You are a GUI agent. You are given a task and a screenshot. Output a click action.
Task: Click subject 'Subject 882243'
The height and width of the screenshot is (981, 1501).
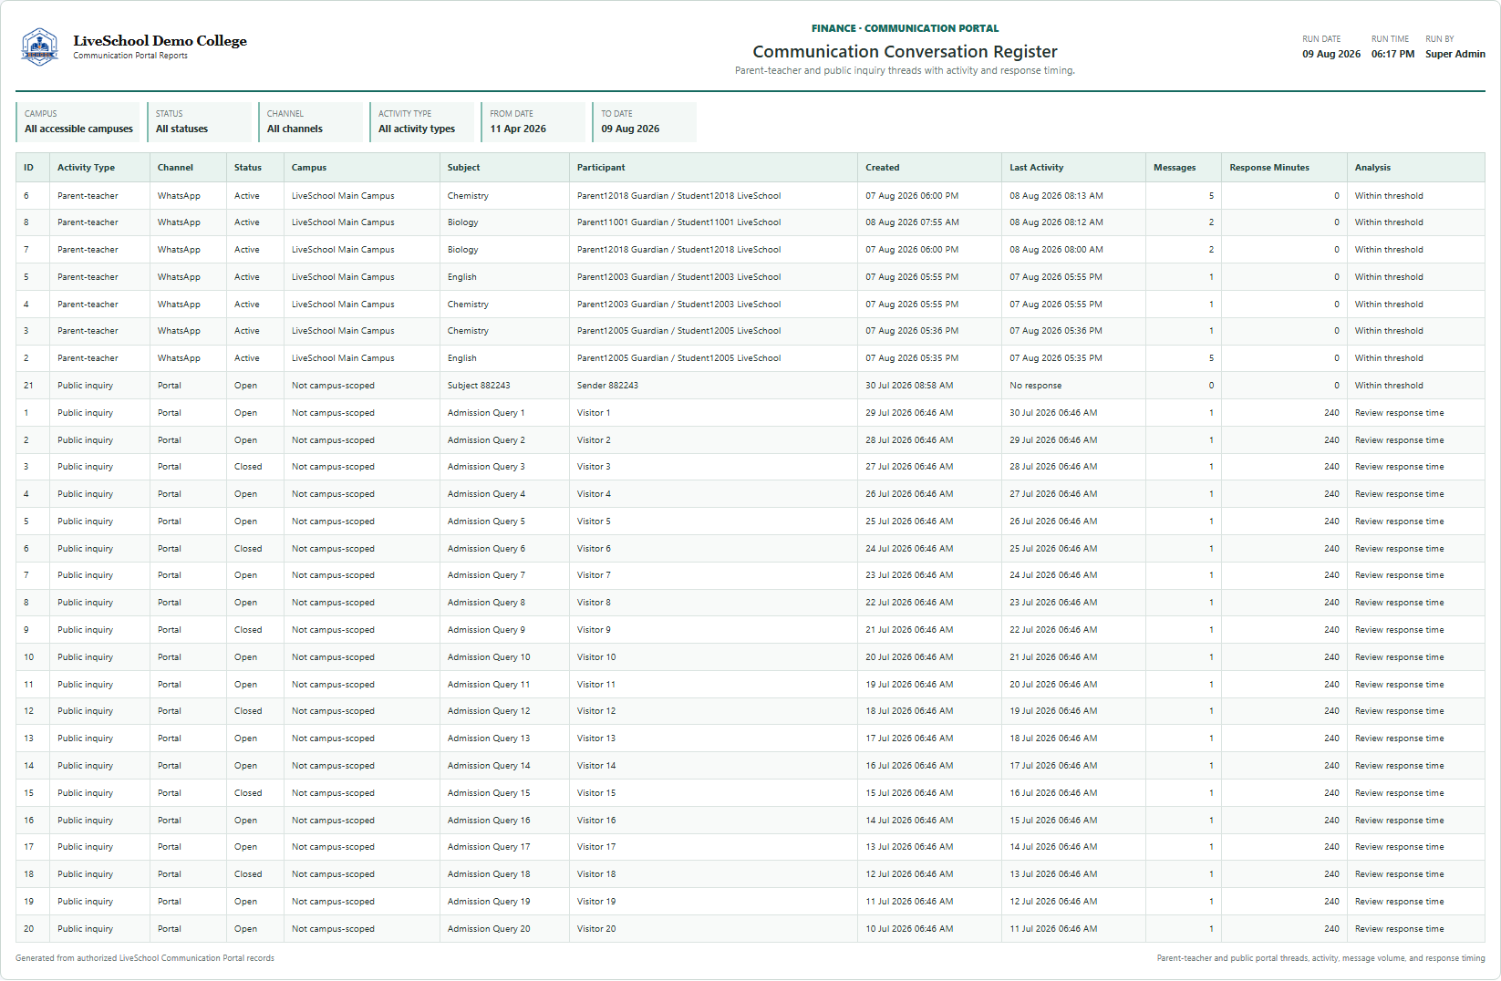pos(478,386)
